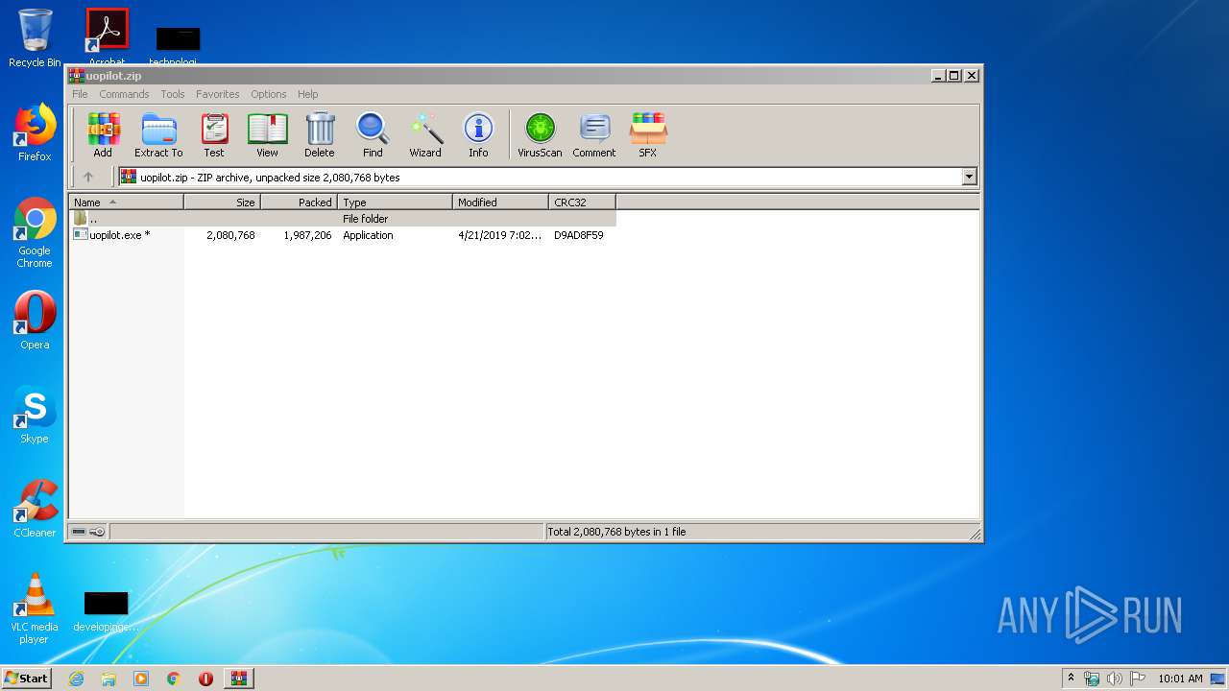Open the Find magnifier tool

373,134
